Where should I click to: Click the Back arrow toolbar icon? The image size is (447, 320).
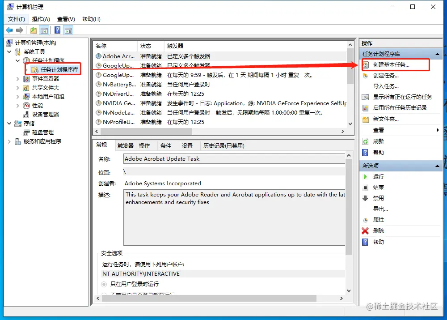coord(9,30)
